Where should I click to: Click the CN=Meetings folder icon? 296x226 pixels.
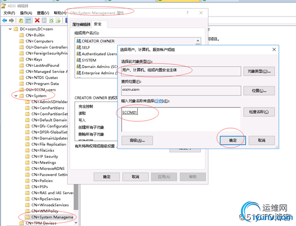tap(27, 162)
